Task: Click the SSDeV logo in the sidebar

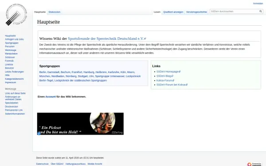Action: coord(16,15)
